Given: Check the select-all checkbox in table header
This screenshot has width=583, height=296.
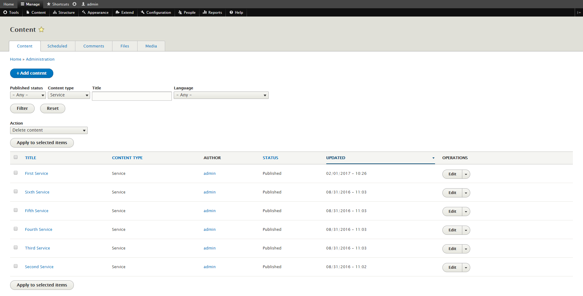Looking at the screenshot, I should (x=16, y=157).
